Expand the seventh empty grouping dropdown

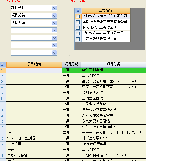[55, 53]
